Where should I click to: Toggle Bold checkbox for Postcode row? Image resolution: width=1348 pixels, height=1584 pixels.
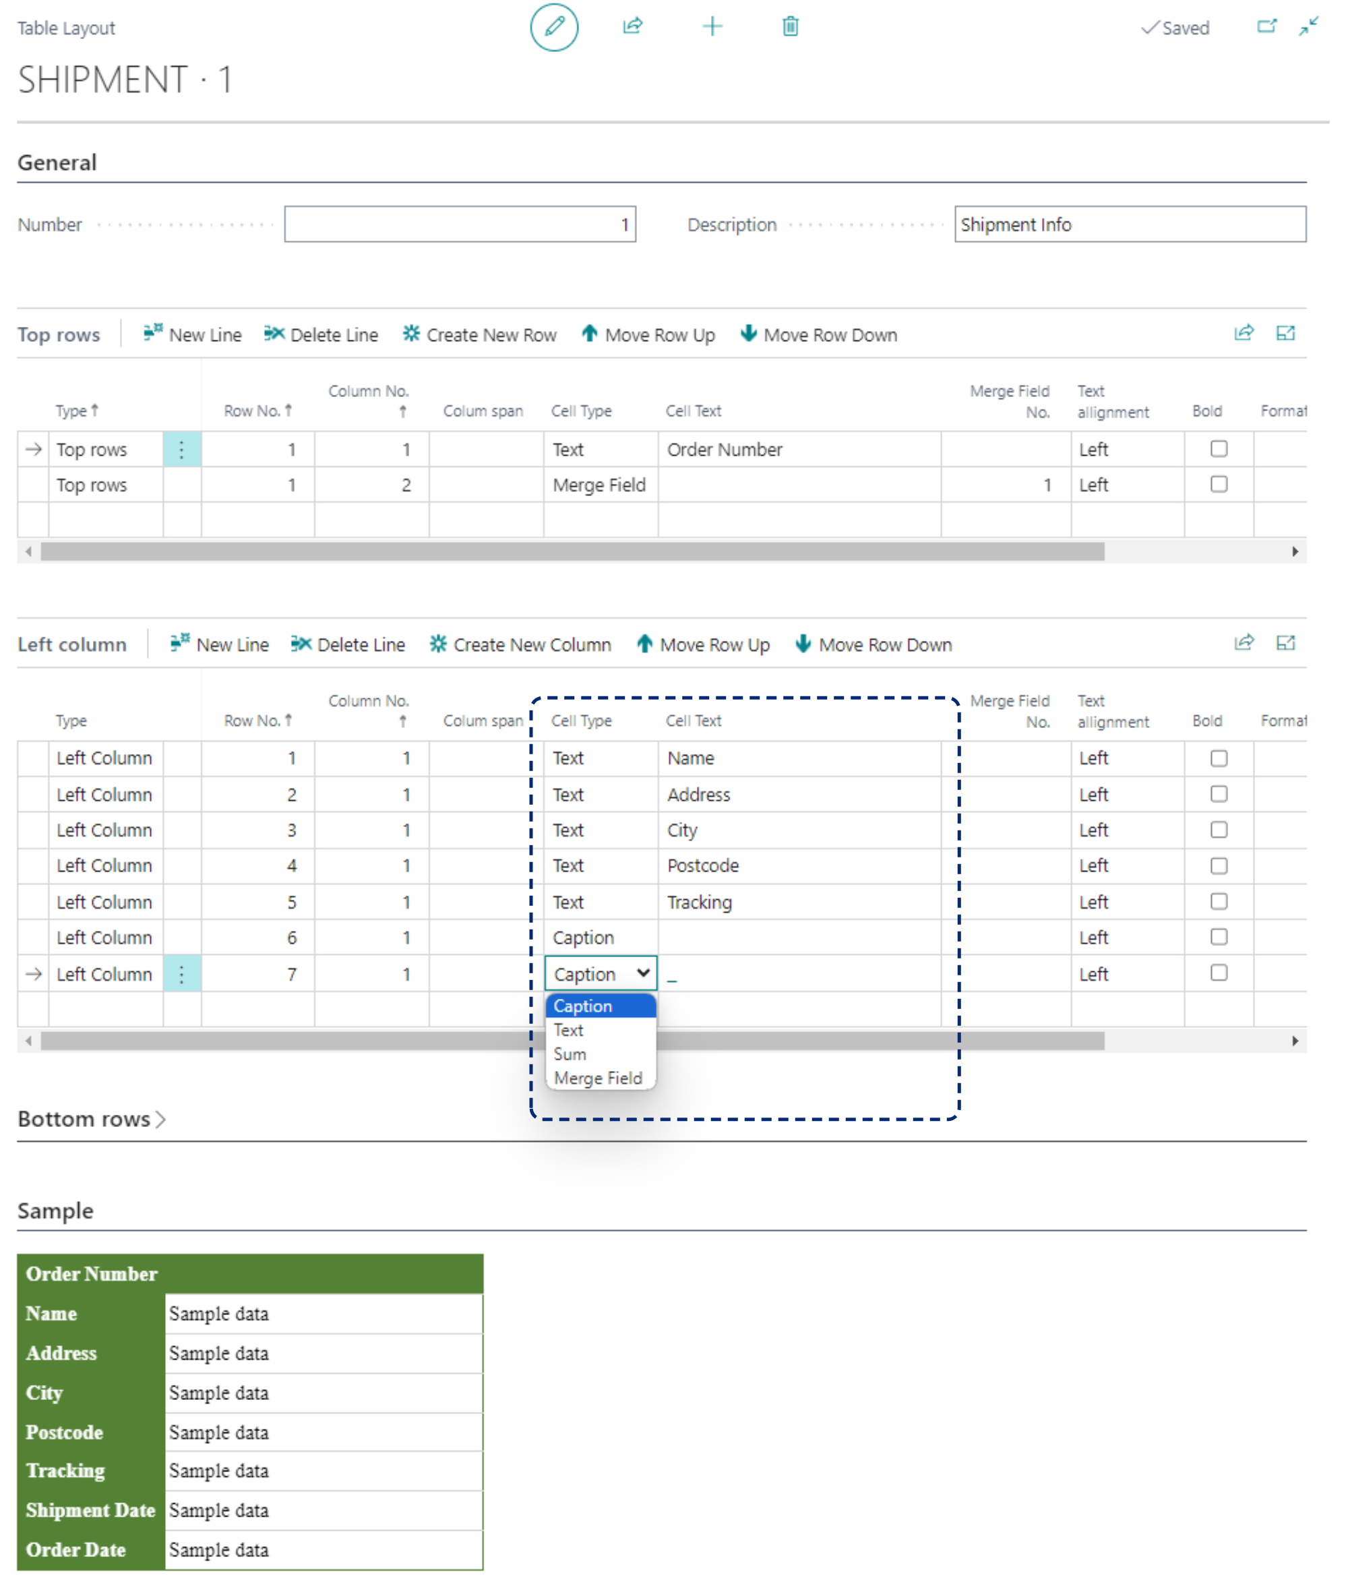click(x=1219, y=865)
